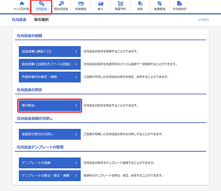Click description about 取引を引戻しすること
Image resolution: width=221 pixels, height=191 pixels.
[123, 134]
